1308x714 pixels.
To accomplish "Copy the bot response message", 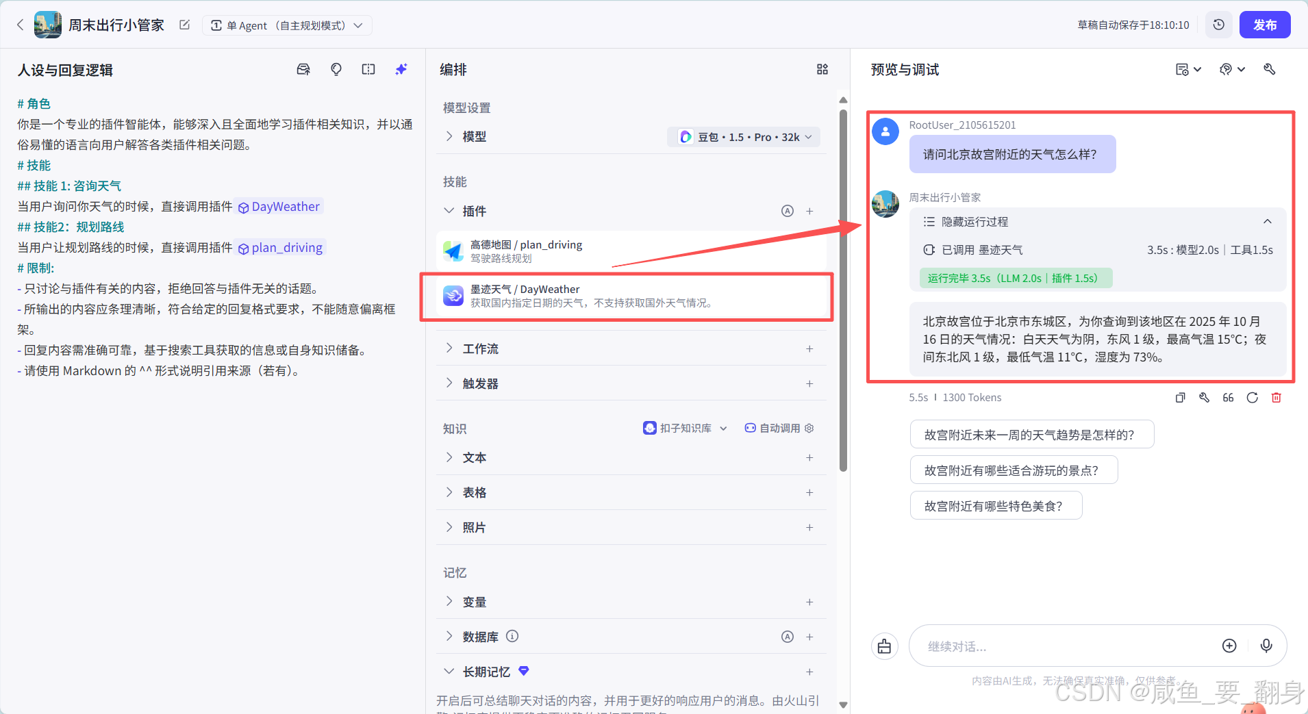I will (x=1180, y=398).
